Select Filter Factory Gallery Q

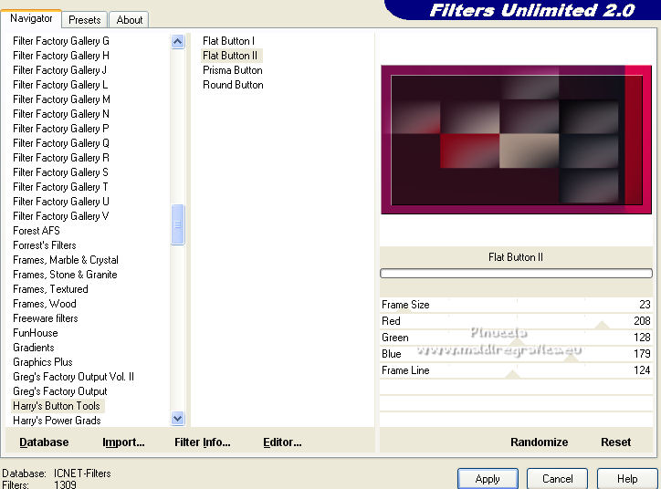[61, 143]
